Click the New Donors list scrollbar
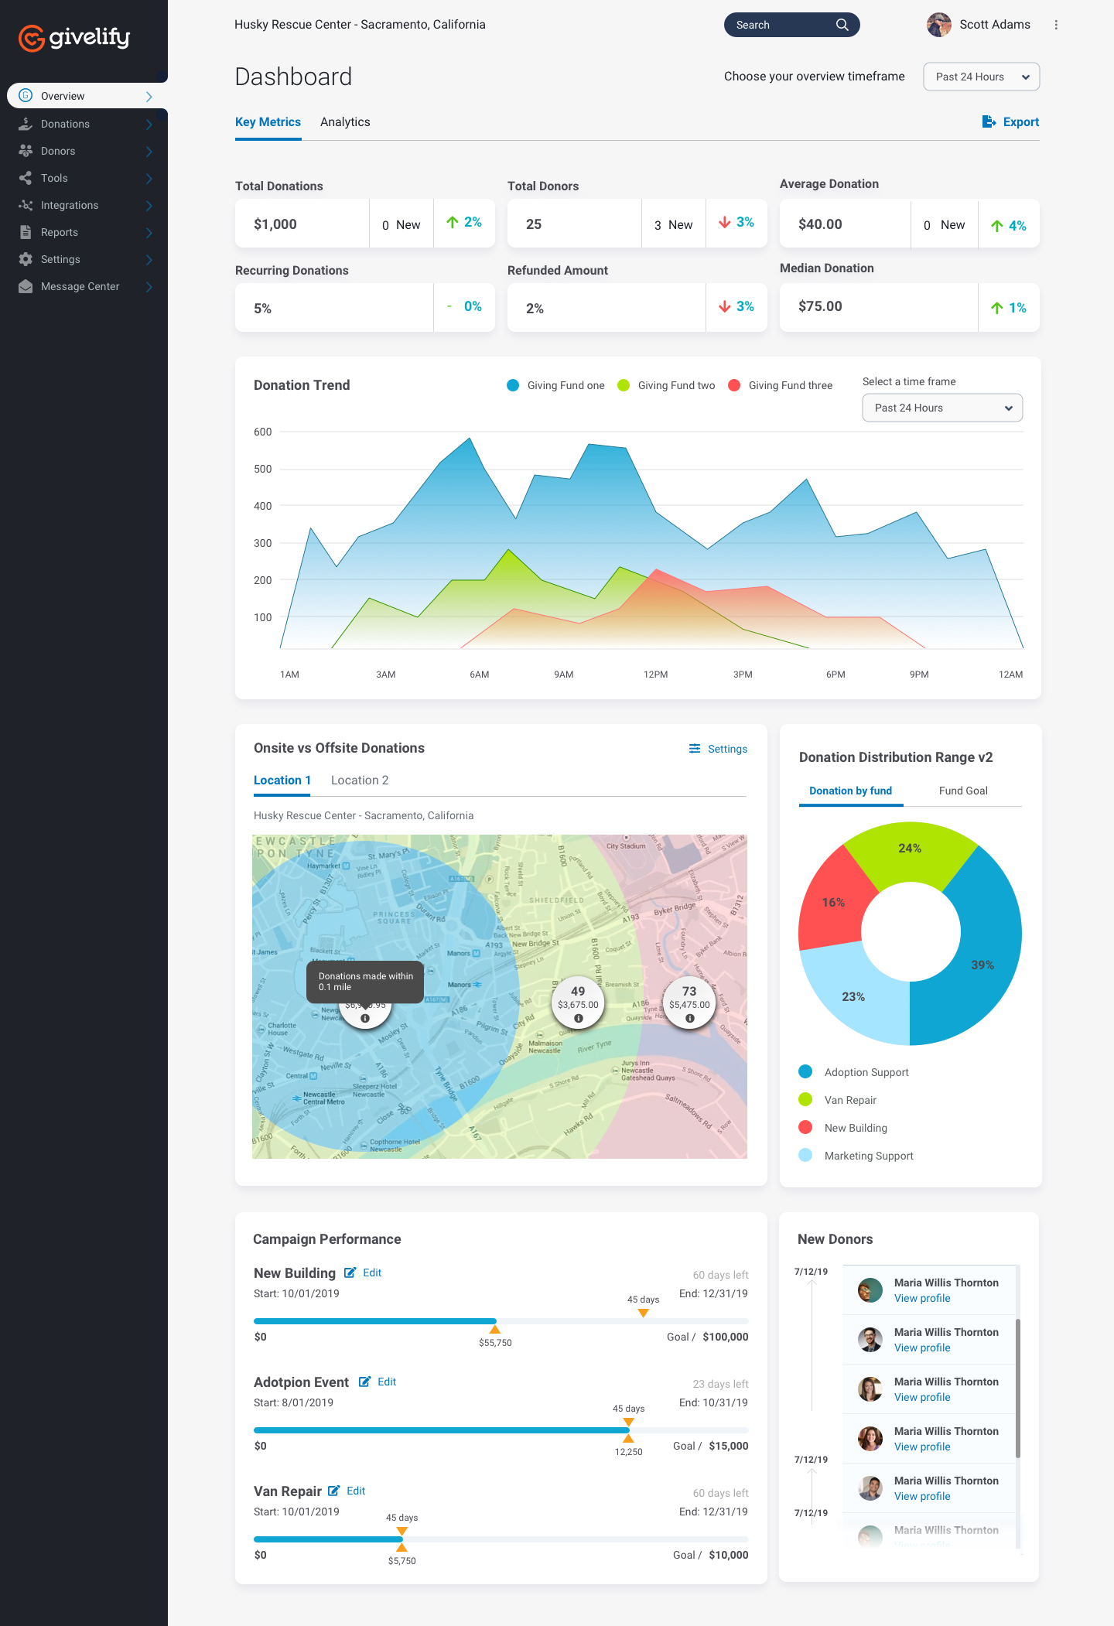Screen dimensions: 1114x1626 coord(1017,1388)
